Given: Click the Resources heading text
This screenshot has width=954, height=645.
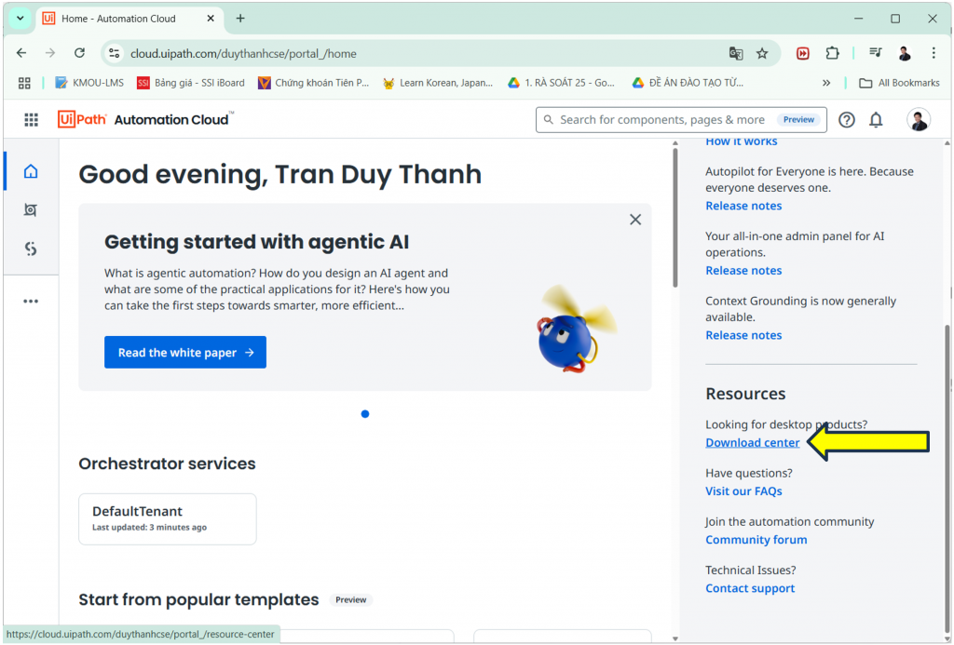Looking at the screenshot, I should (745, 394).
